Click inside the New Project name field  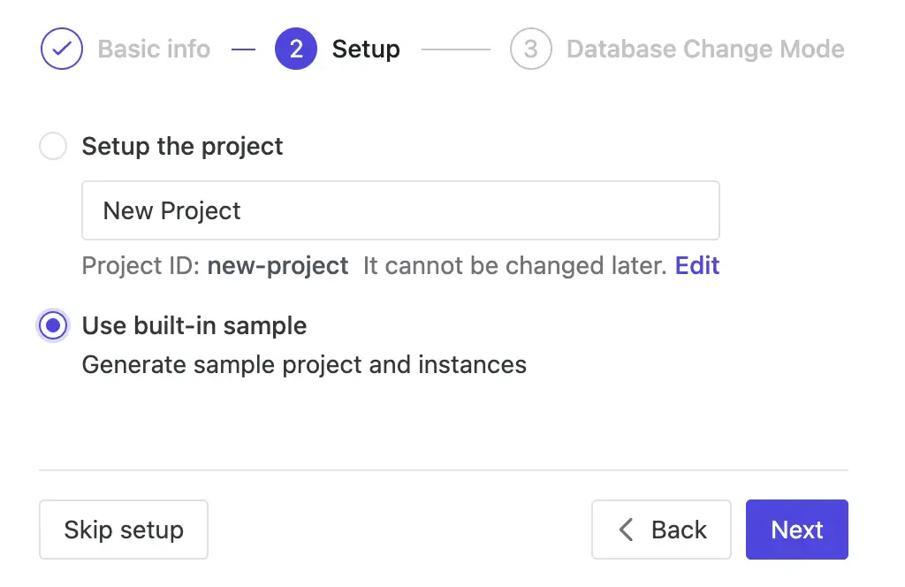pos(400,210)
